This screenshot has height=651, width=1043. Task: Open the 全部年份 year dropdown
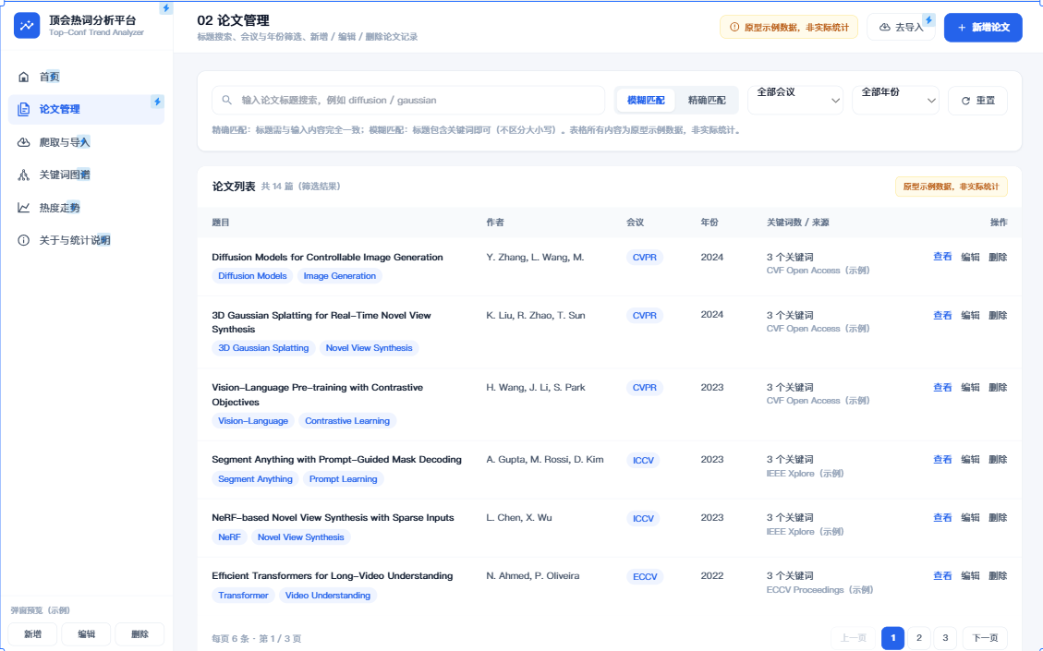(895, 100)
